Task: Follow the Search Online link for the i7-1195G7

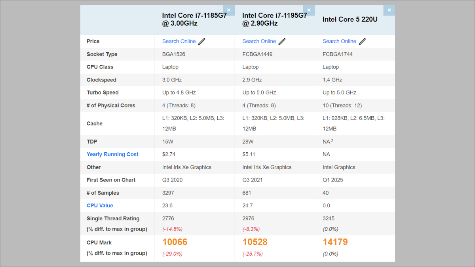Action: [x=259, y=41]
